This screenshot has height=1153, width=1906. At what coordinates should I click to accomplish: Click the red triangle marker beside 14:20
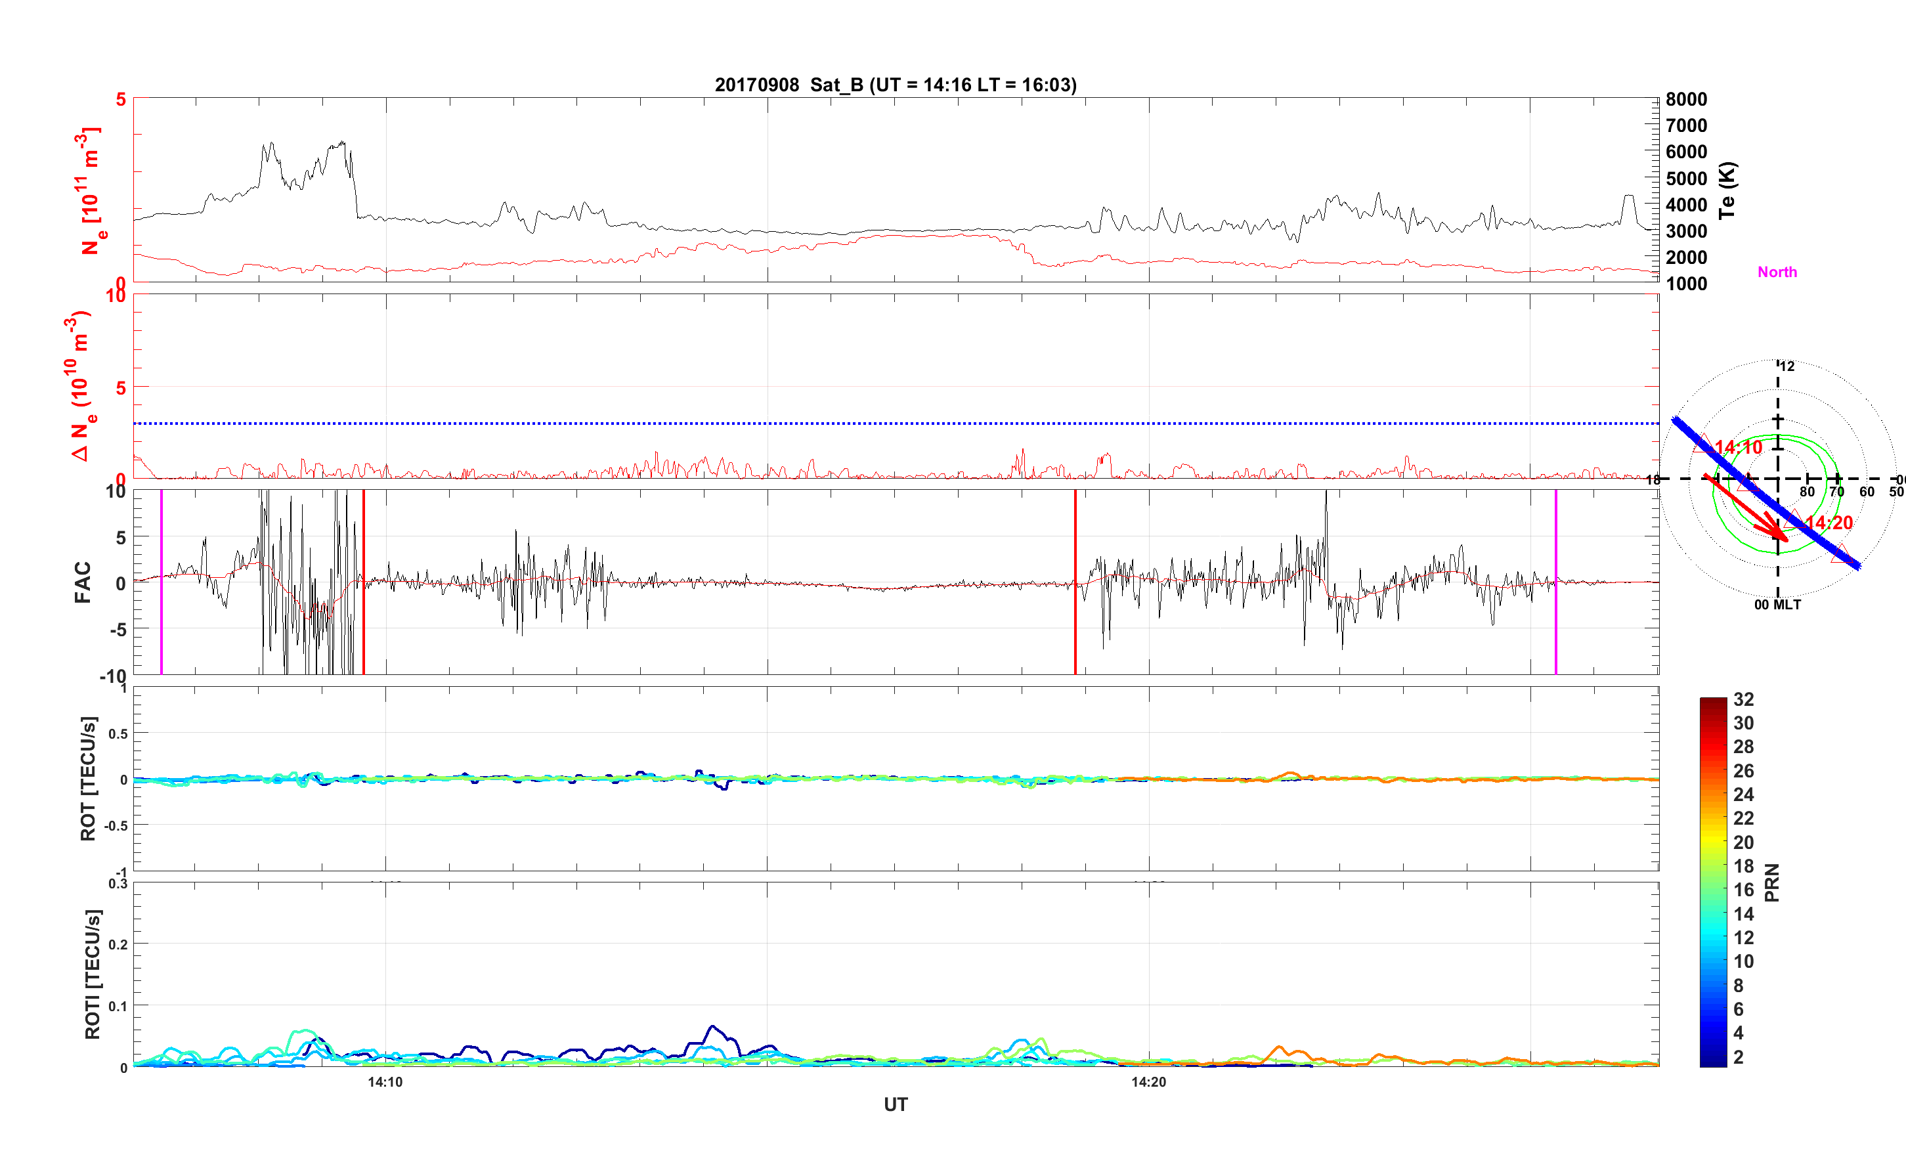click(1794, 520)
